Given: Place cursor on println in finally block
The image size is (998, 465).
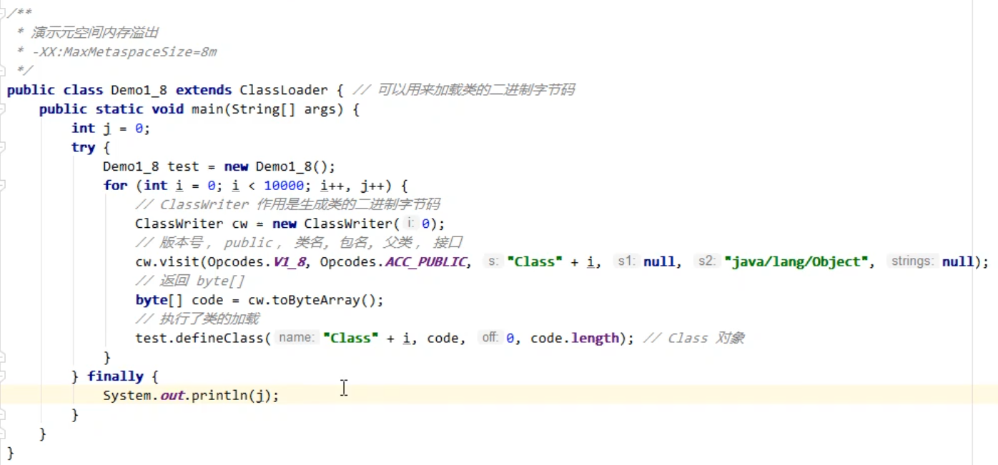Looking at the screenshot, I should 219,395.
